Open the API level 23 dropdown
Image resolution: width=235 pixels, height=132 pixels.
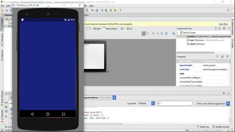tap(130, 29)
